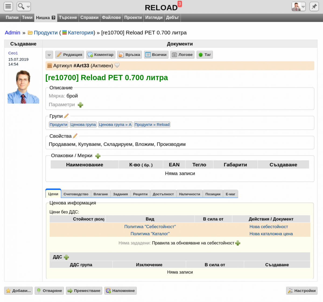Screen dimensions: 323x302
Task: Open the hamburger menu icon
Action: click(8, 6)
